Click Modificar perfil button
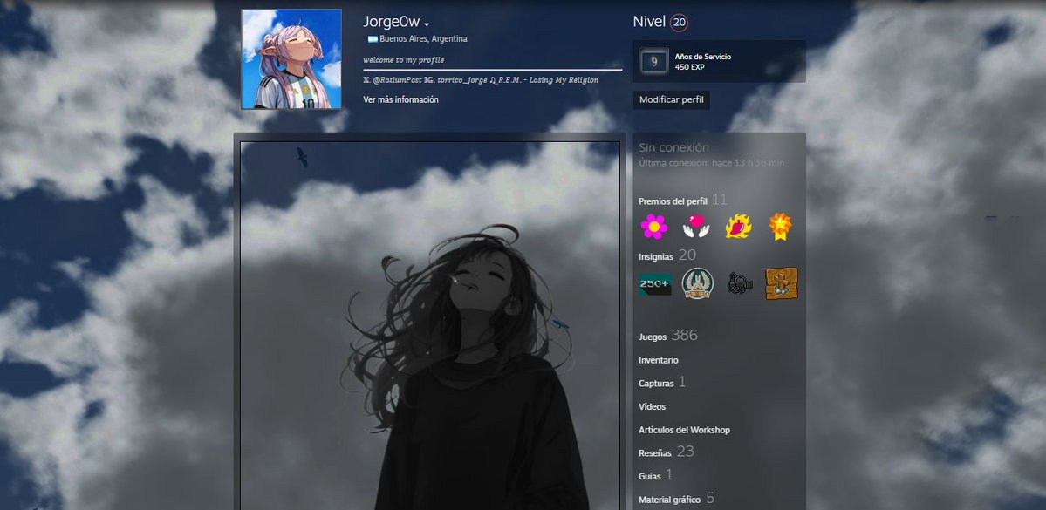Screen dimensions: 1046x510 click(x=671, y=100)
